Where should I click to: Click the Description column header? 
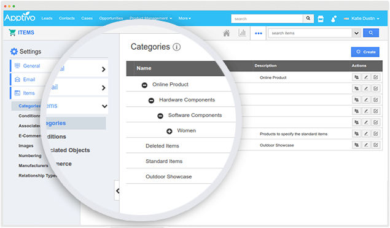click(x=265, y=66)
